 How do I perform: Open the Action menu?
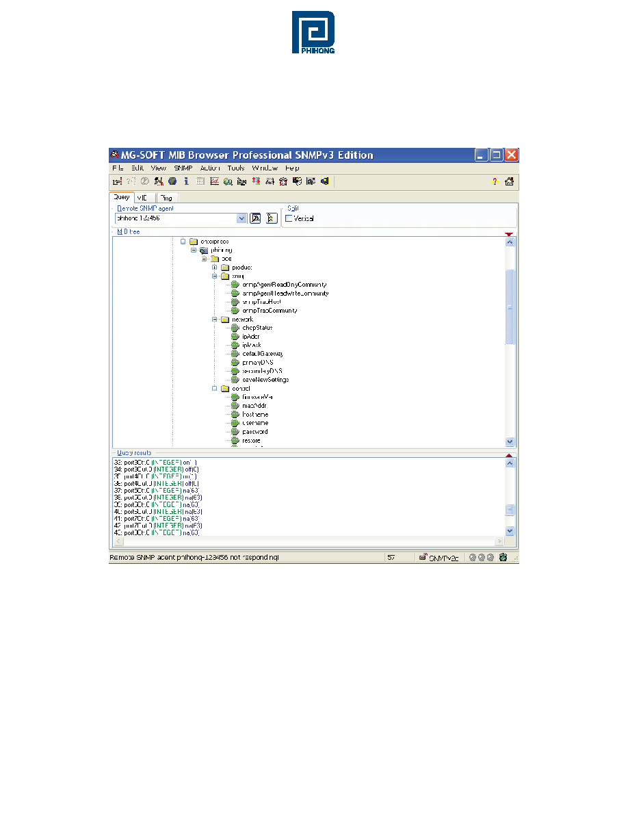click(211, 168)
